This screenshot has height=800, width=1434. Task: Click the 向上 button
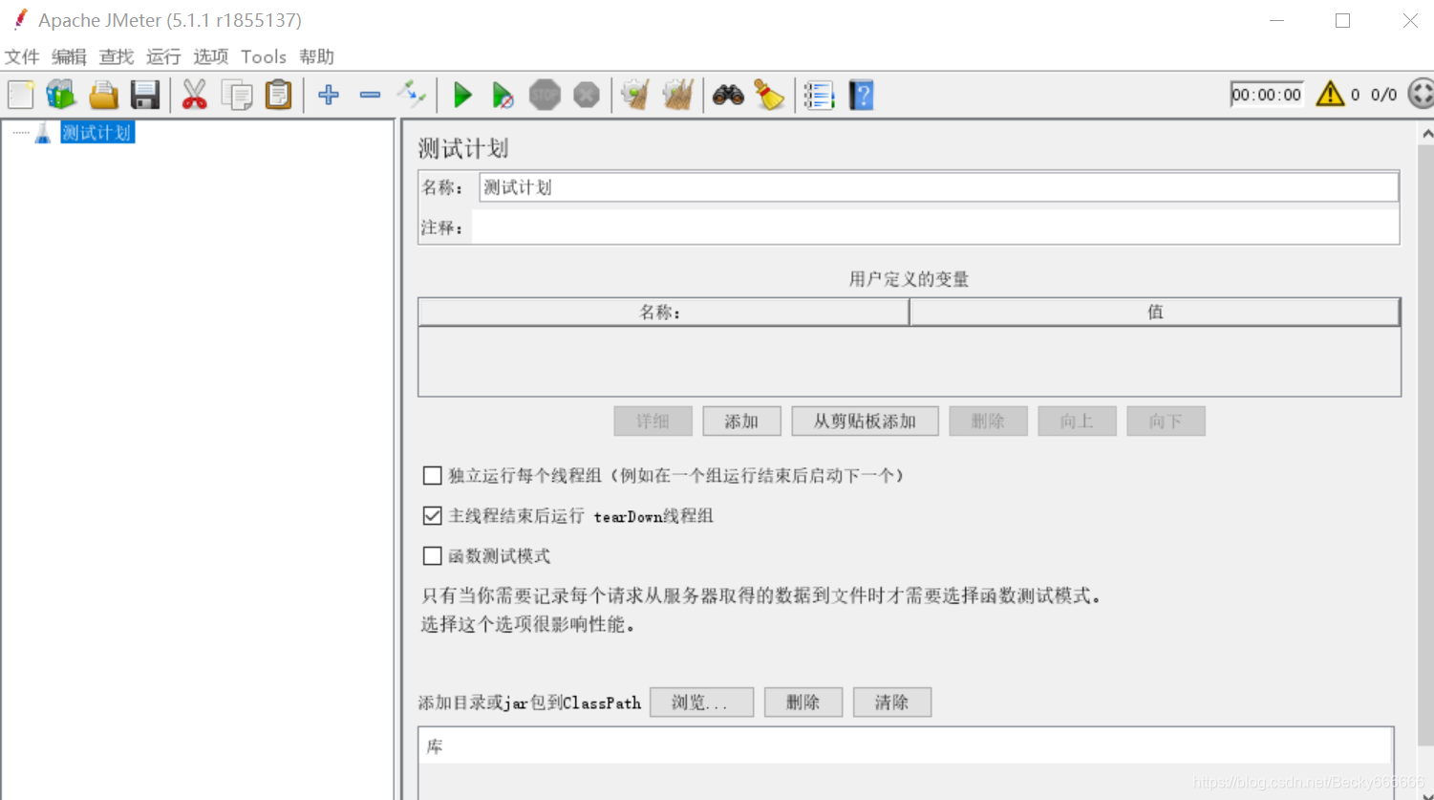[x=1077, y=421]
